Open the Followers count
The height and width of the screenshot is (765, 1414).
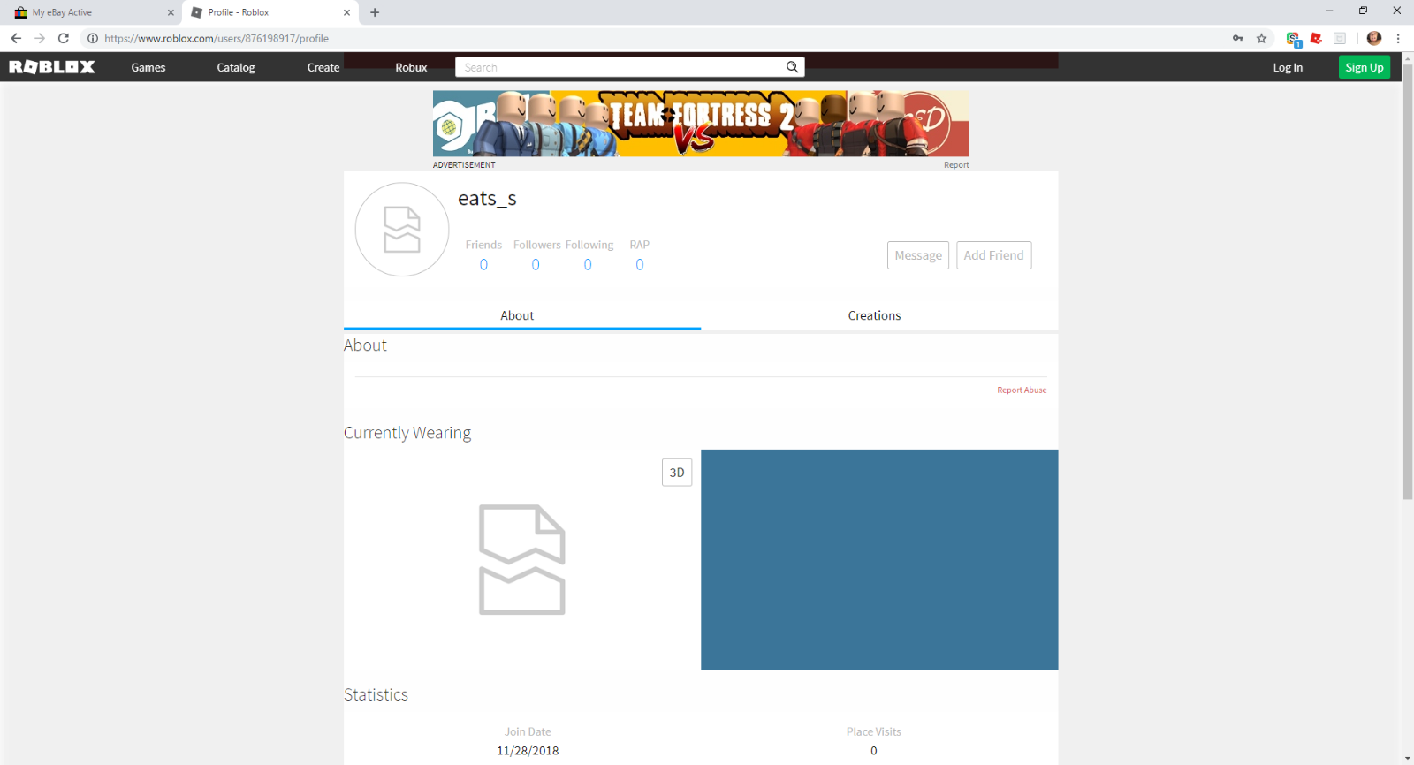click(536, 265)
